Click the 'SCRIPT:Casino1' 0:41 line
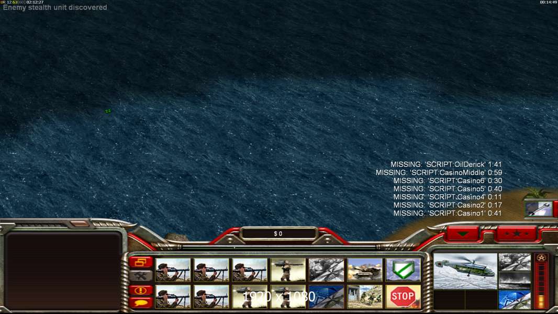This screenshot has width=558, height=314. click(448, 214)
